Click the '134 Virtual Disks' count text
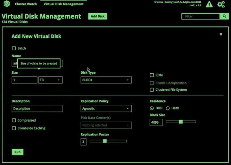The width and height of the screenshot is (231, 165). tap(15, 22)
